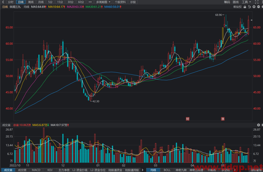Screen dimensions: 263x172
Task: Click the 2022/10 date label on time axis
Action: pos(15,166)
